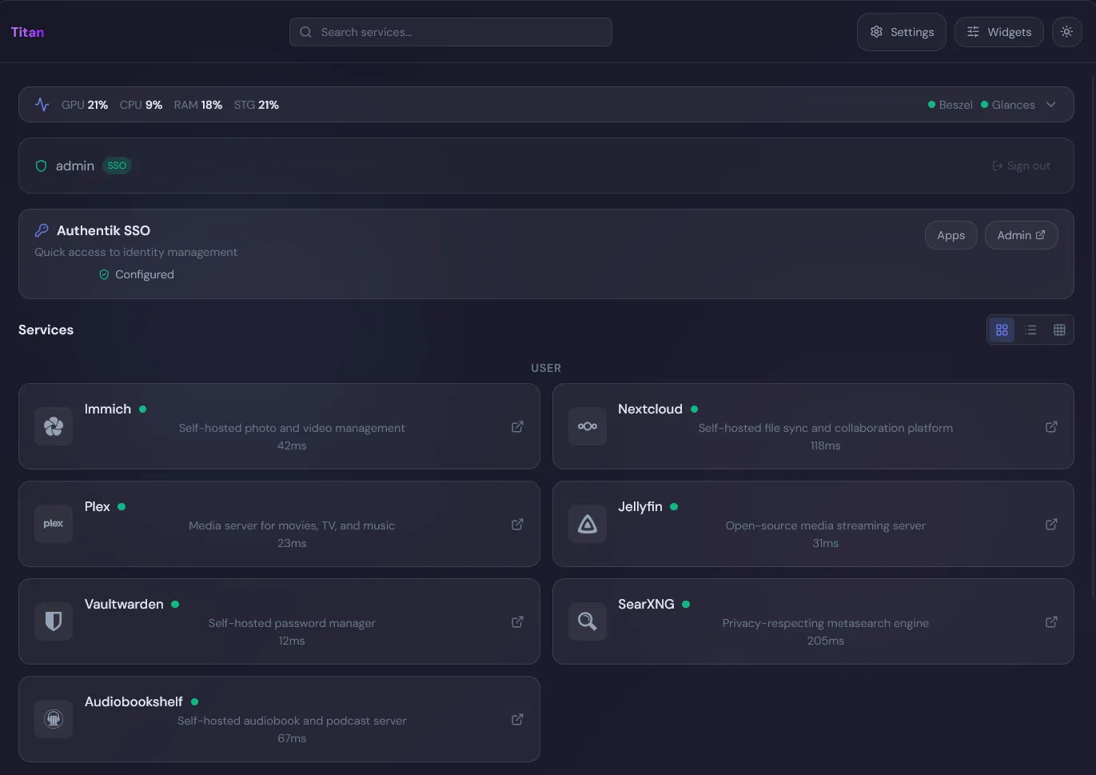This screenshot has height=775, width=1096.
Task: Click the SearXNG magnifier icon
Action: [588, 621]
